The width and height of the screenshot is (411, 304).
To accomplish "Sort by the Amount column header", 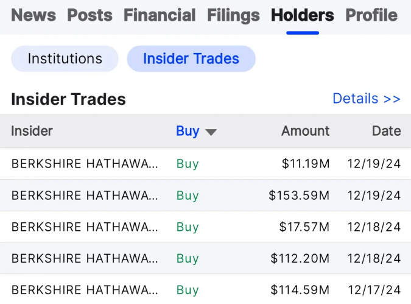I will 305,131.
